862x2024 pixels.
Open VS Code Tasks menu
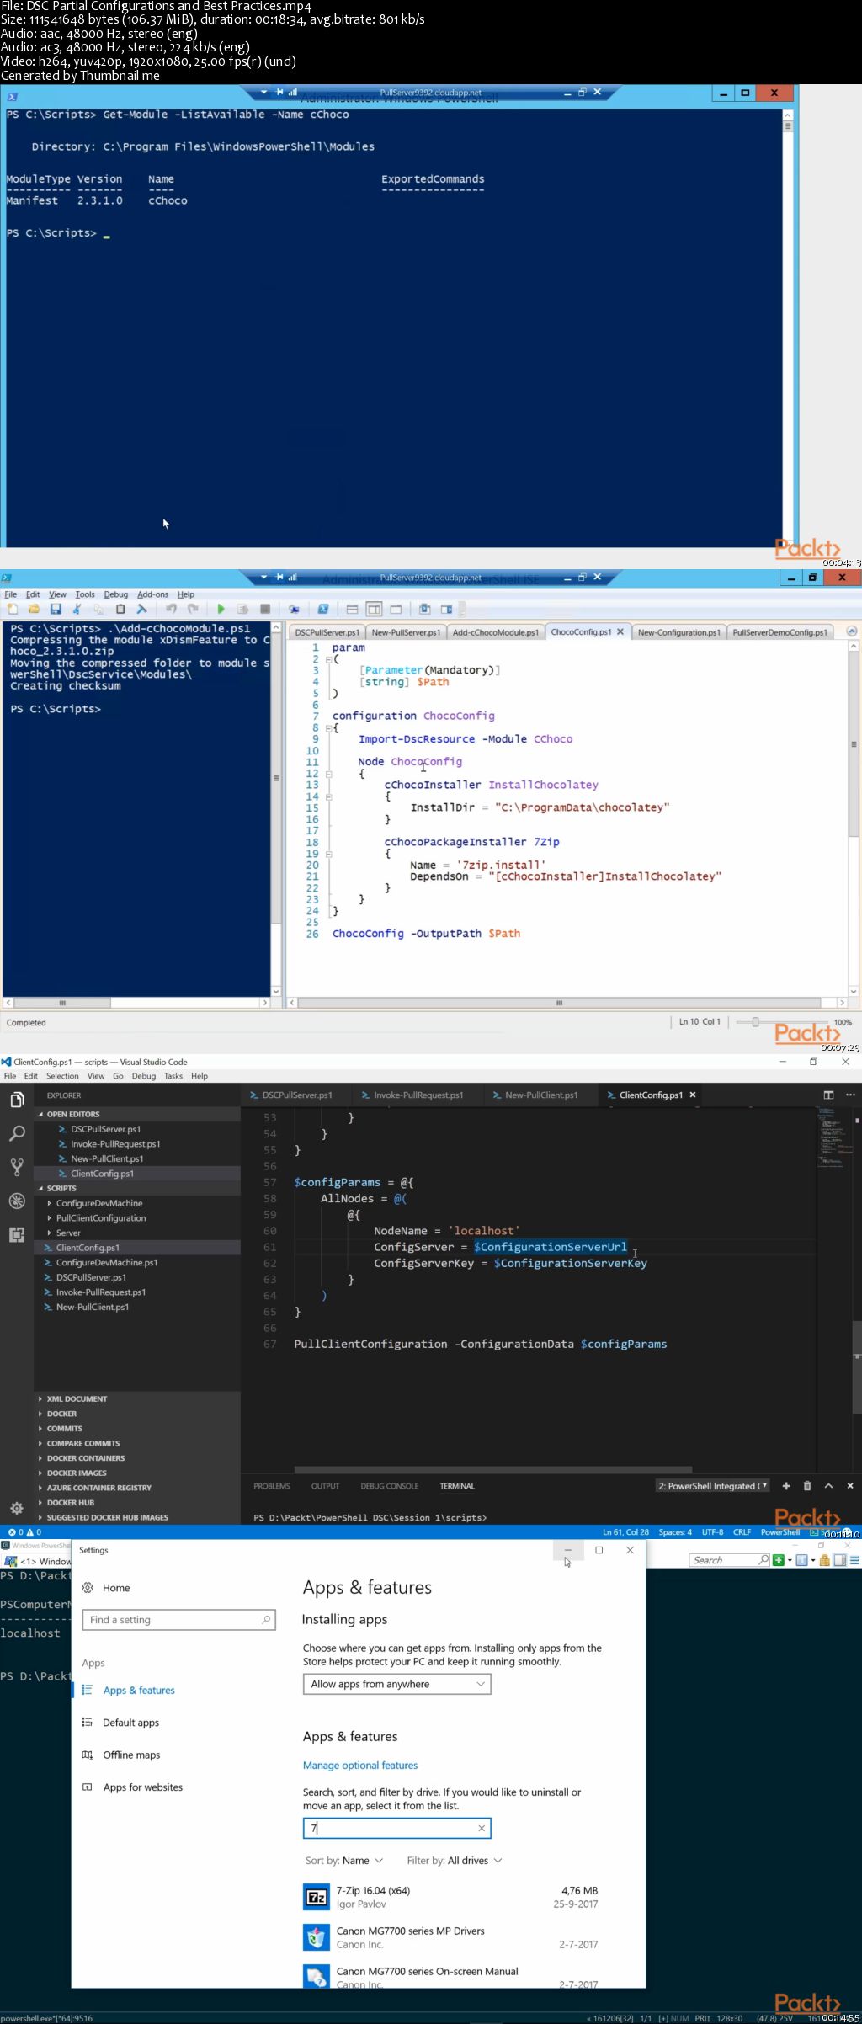coord(173,1076)
